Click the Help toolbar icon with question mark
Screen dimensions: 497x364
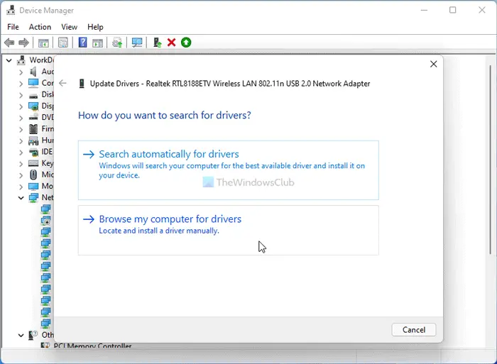[x=82, y=43]
